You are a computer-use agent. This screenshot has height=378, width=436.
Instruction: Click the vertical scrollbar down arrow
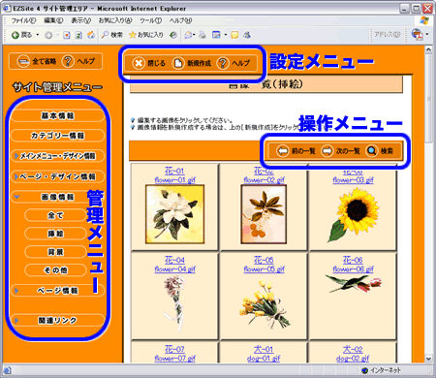[x=428, y=359]
